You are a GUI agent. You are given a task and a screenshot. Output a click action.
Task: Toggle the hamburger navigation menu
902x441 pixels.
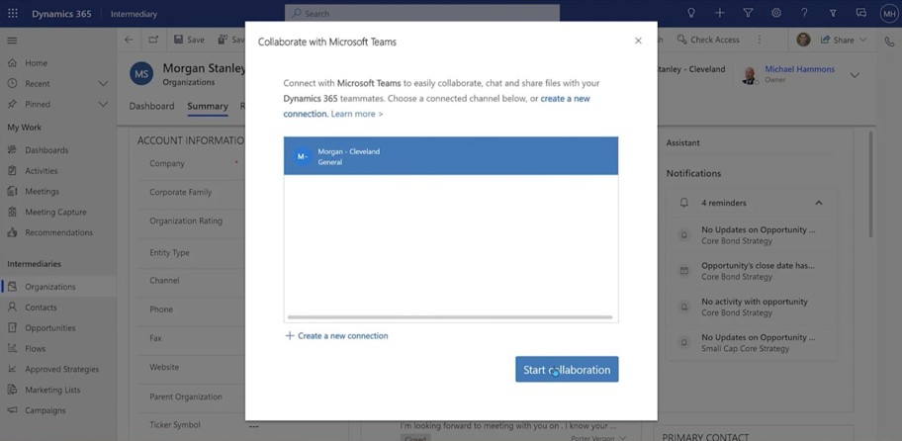pyautogui.click(x=12, y=41)
